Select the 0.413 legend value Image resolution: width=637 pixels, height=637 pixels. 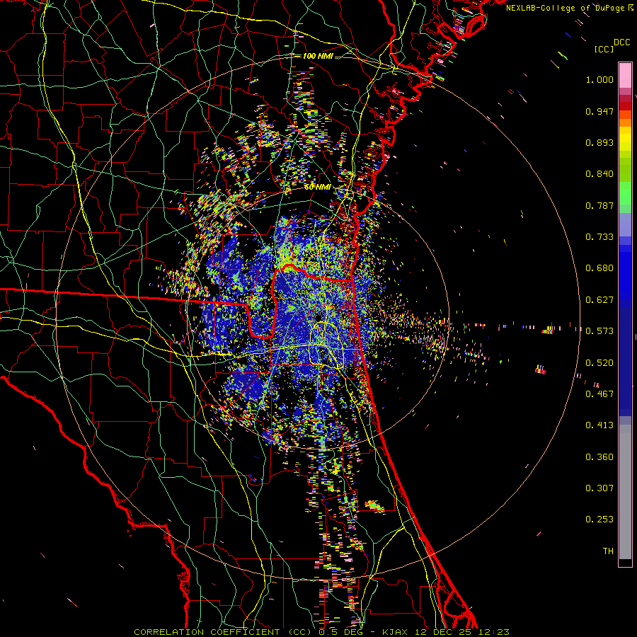click(599, 425)
